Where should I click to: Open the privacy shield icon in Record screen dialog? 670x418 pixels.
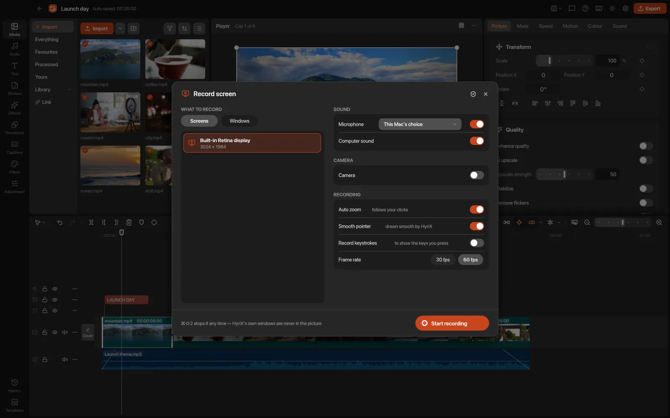[x=473, y=94]
